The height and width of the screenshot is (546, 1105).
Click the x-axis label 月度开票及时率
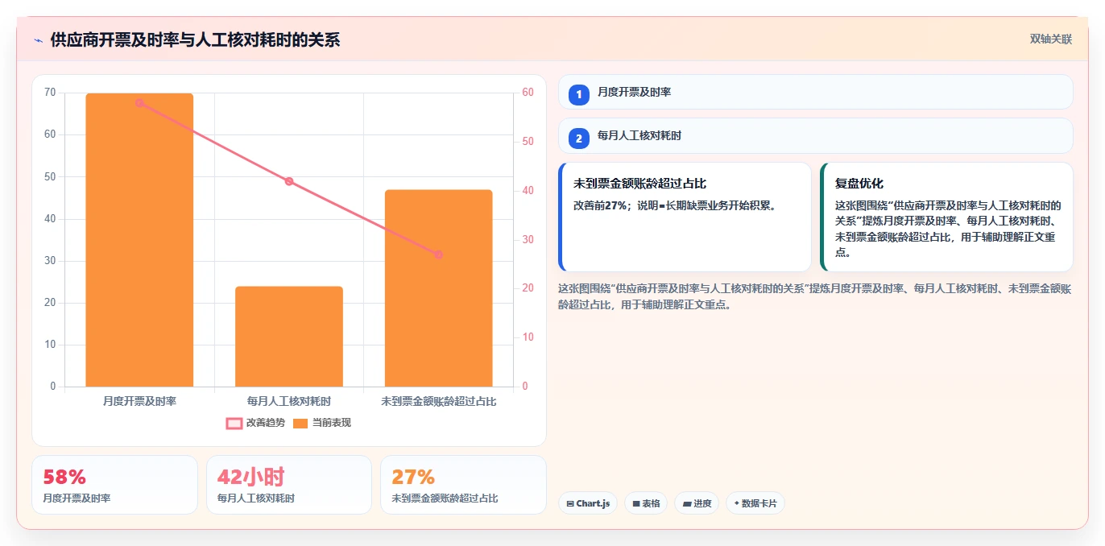pyautogui.click(x=139, y=400)
